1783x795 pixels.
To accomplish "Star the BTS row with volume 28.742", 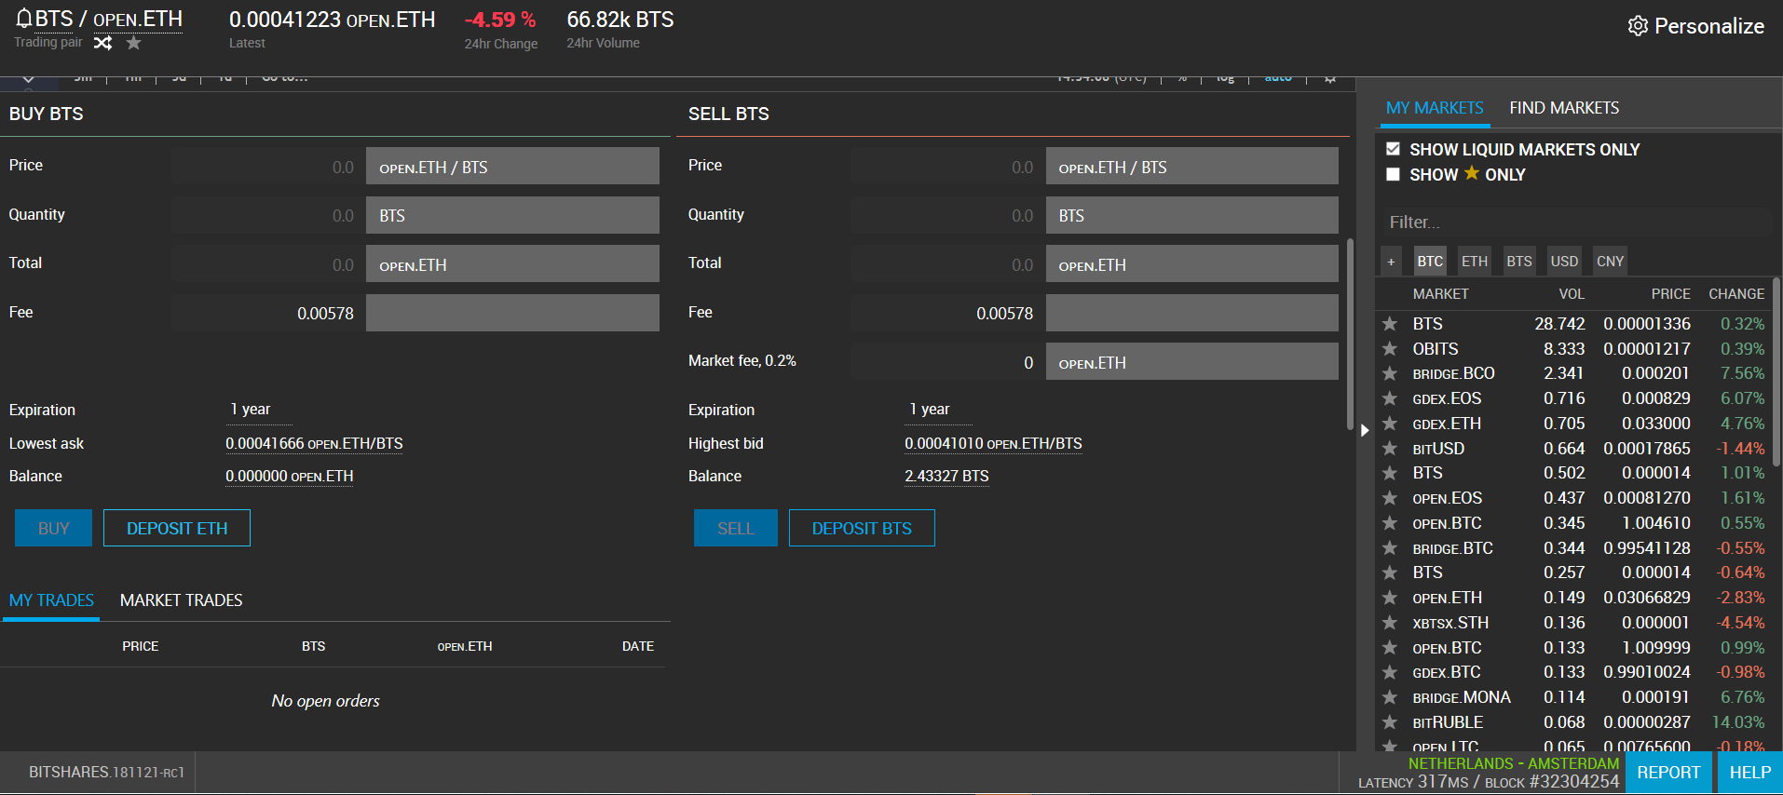I will pos(1390,324).
